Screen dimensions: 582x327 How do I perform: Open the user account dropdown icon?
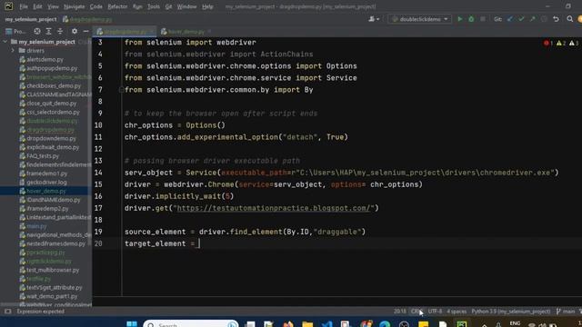(x=374, y=19)
